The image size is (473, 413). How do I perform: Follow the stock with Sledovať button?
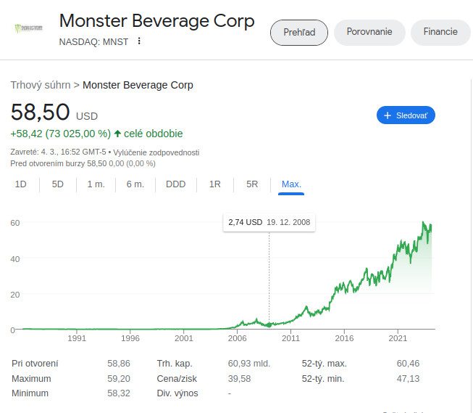[406, 115]
